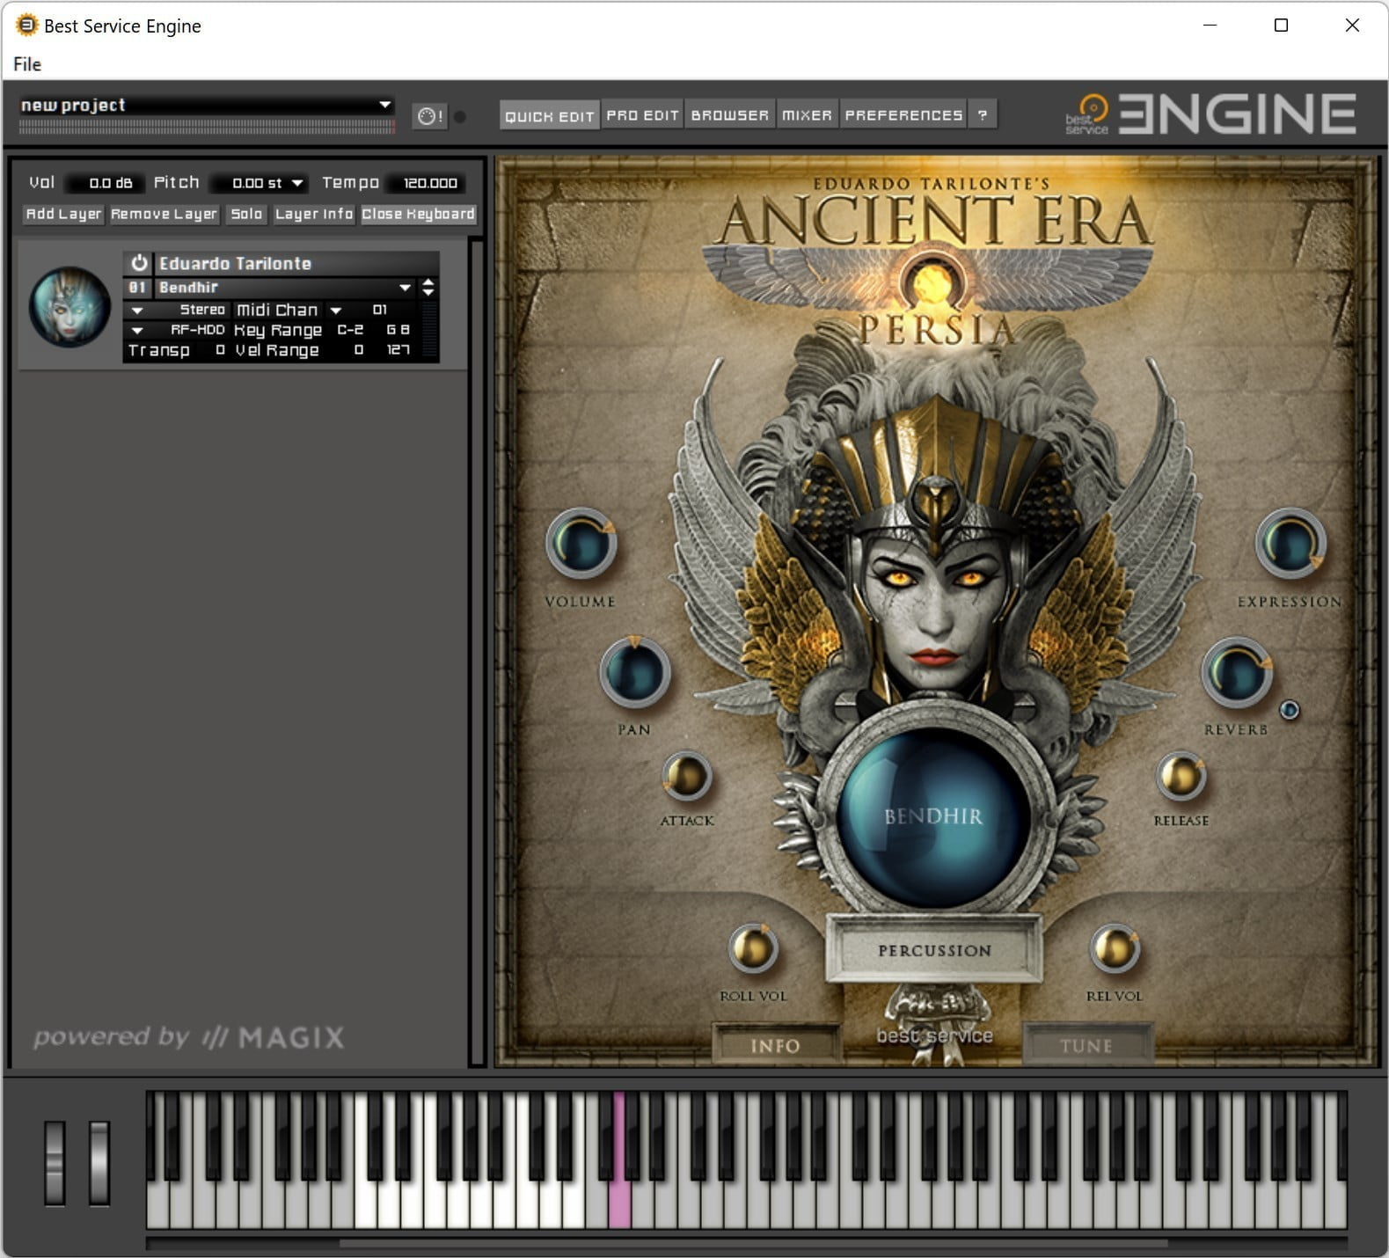Toggle Solo for the layer
The width and height of the screenshot is (1389, 1258).
point(246,214)
